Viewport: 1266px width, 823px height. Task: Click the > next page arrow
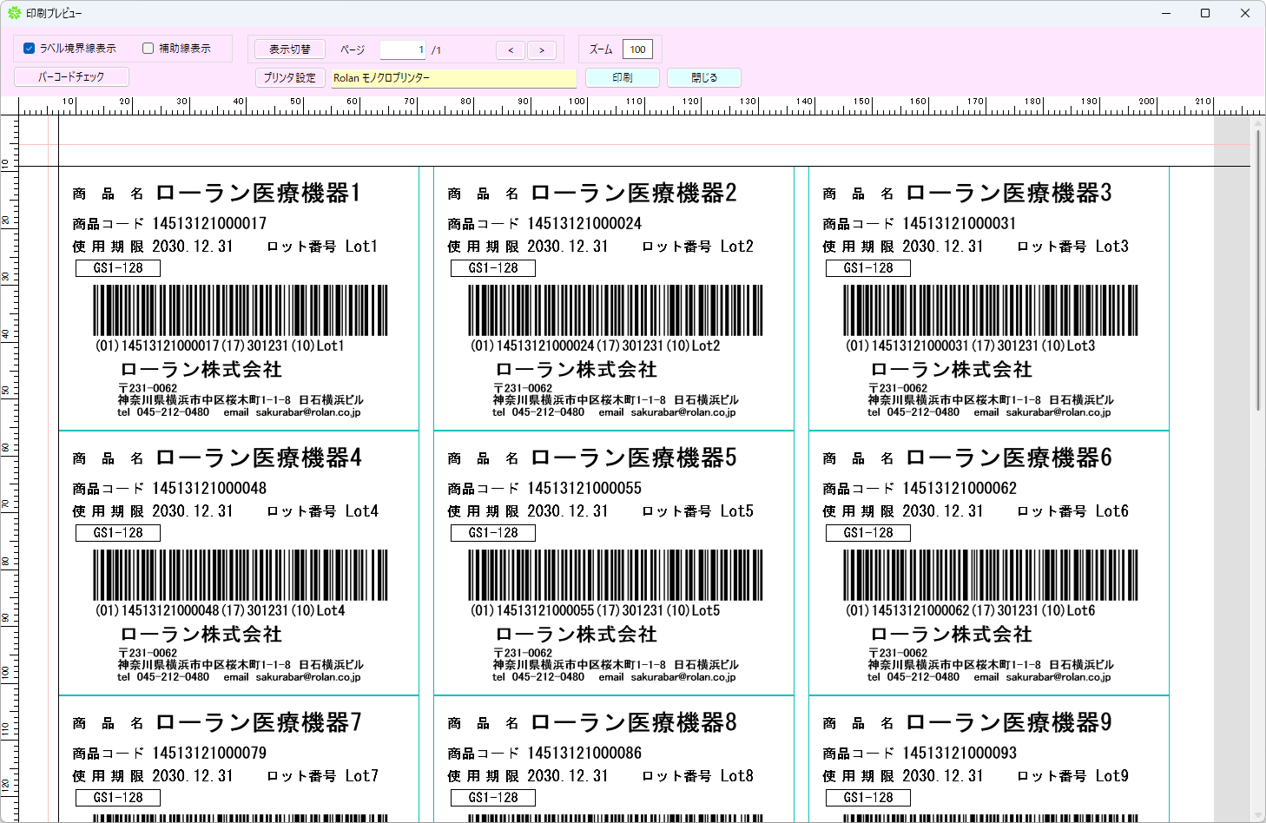click(542, 49)
